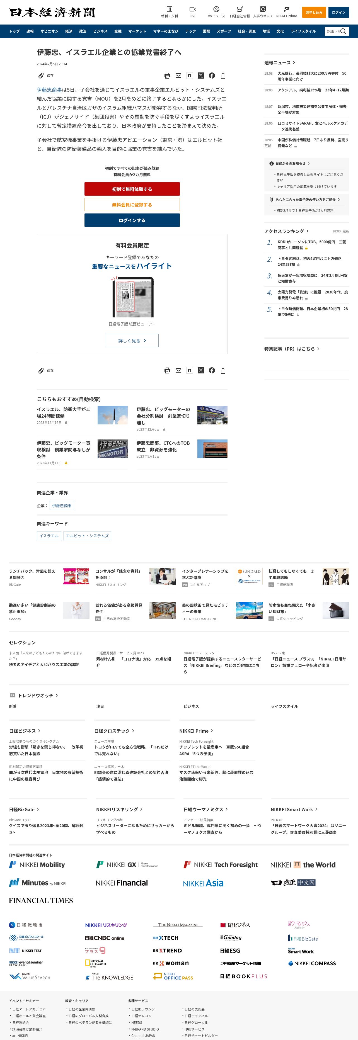This screenshot has height=1040, width=358.
Task: Select the 伊藤忠商事 company tag
Action: click(62, 506)
